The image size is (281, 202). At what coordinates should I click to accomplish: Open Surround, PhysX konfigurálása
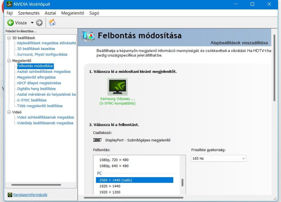42,54
